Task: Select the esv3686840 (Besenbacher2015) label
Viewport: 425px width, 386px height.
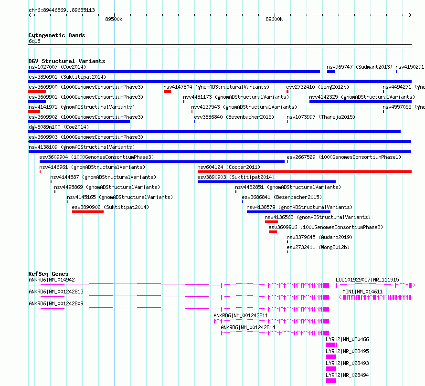Action: 234,117
